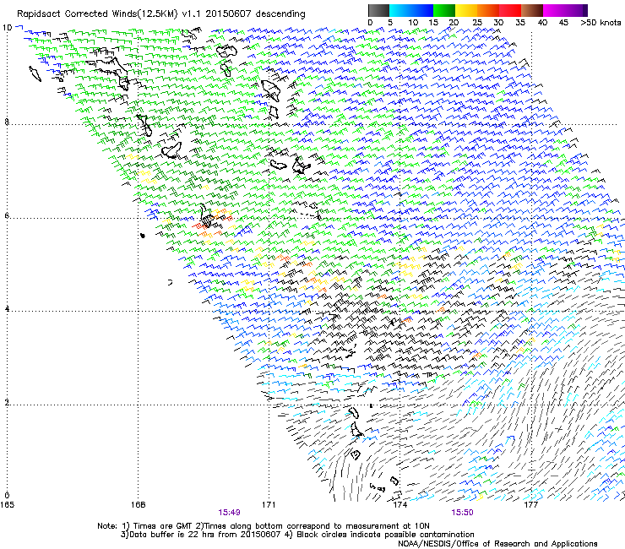625x549 pixels.
Task: Click the legend label '35'
Action: click(x=520, y=23)
